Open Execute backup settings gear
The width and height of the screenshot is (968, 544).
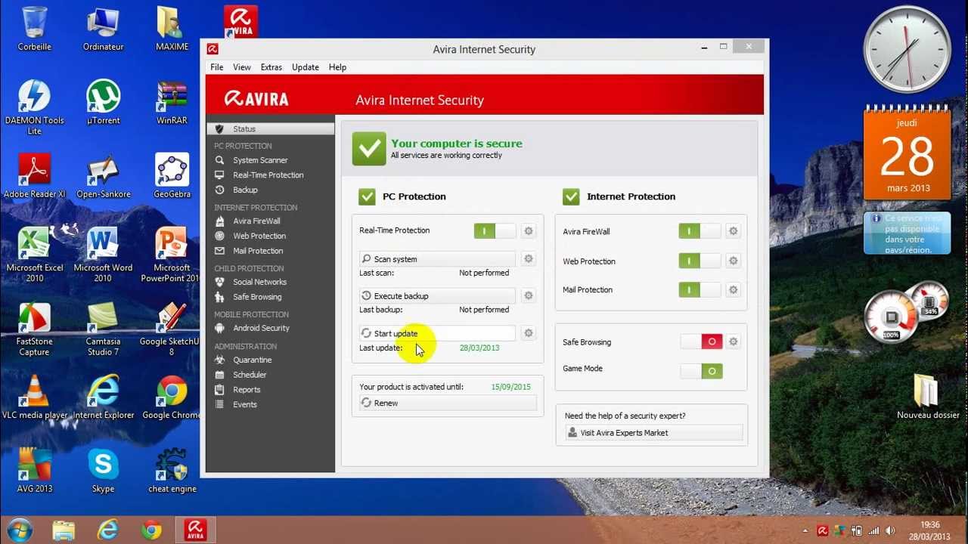tap(529, 295)
